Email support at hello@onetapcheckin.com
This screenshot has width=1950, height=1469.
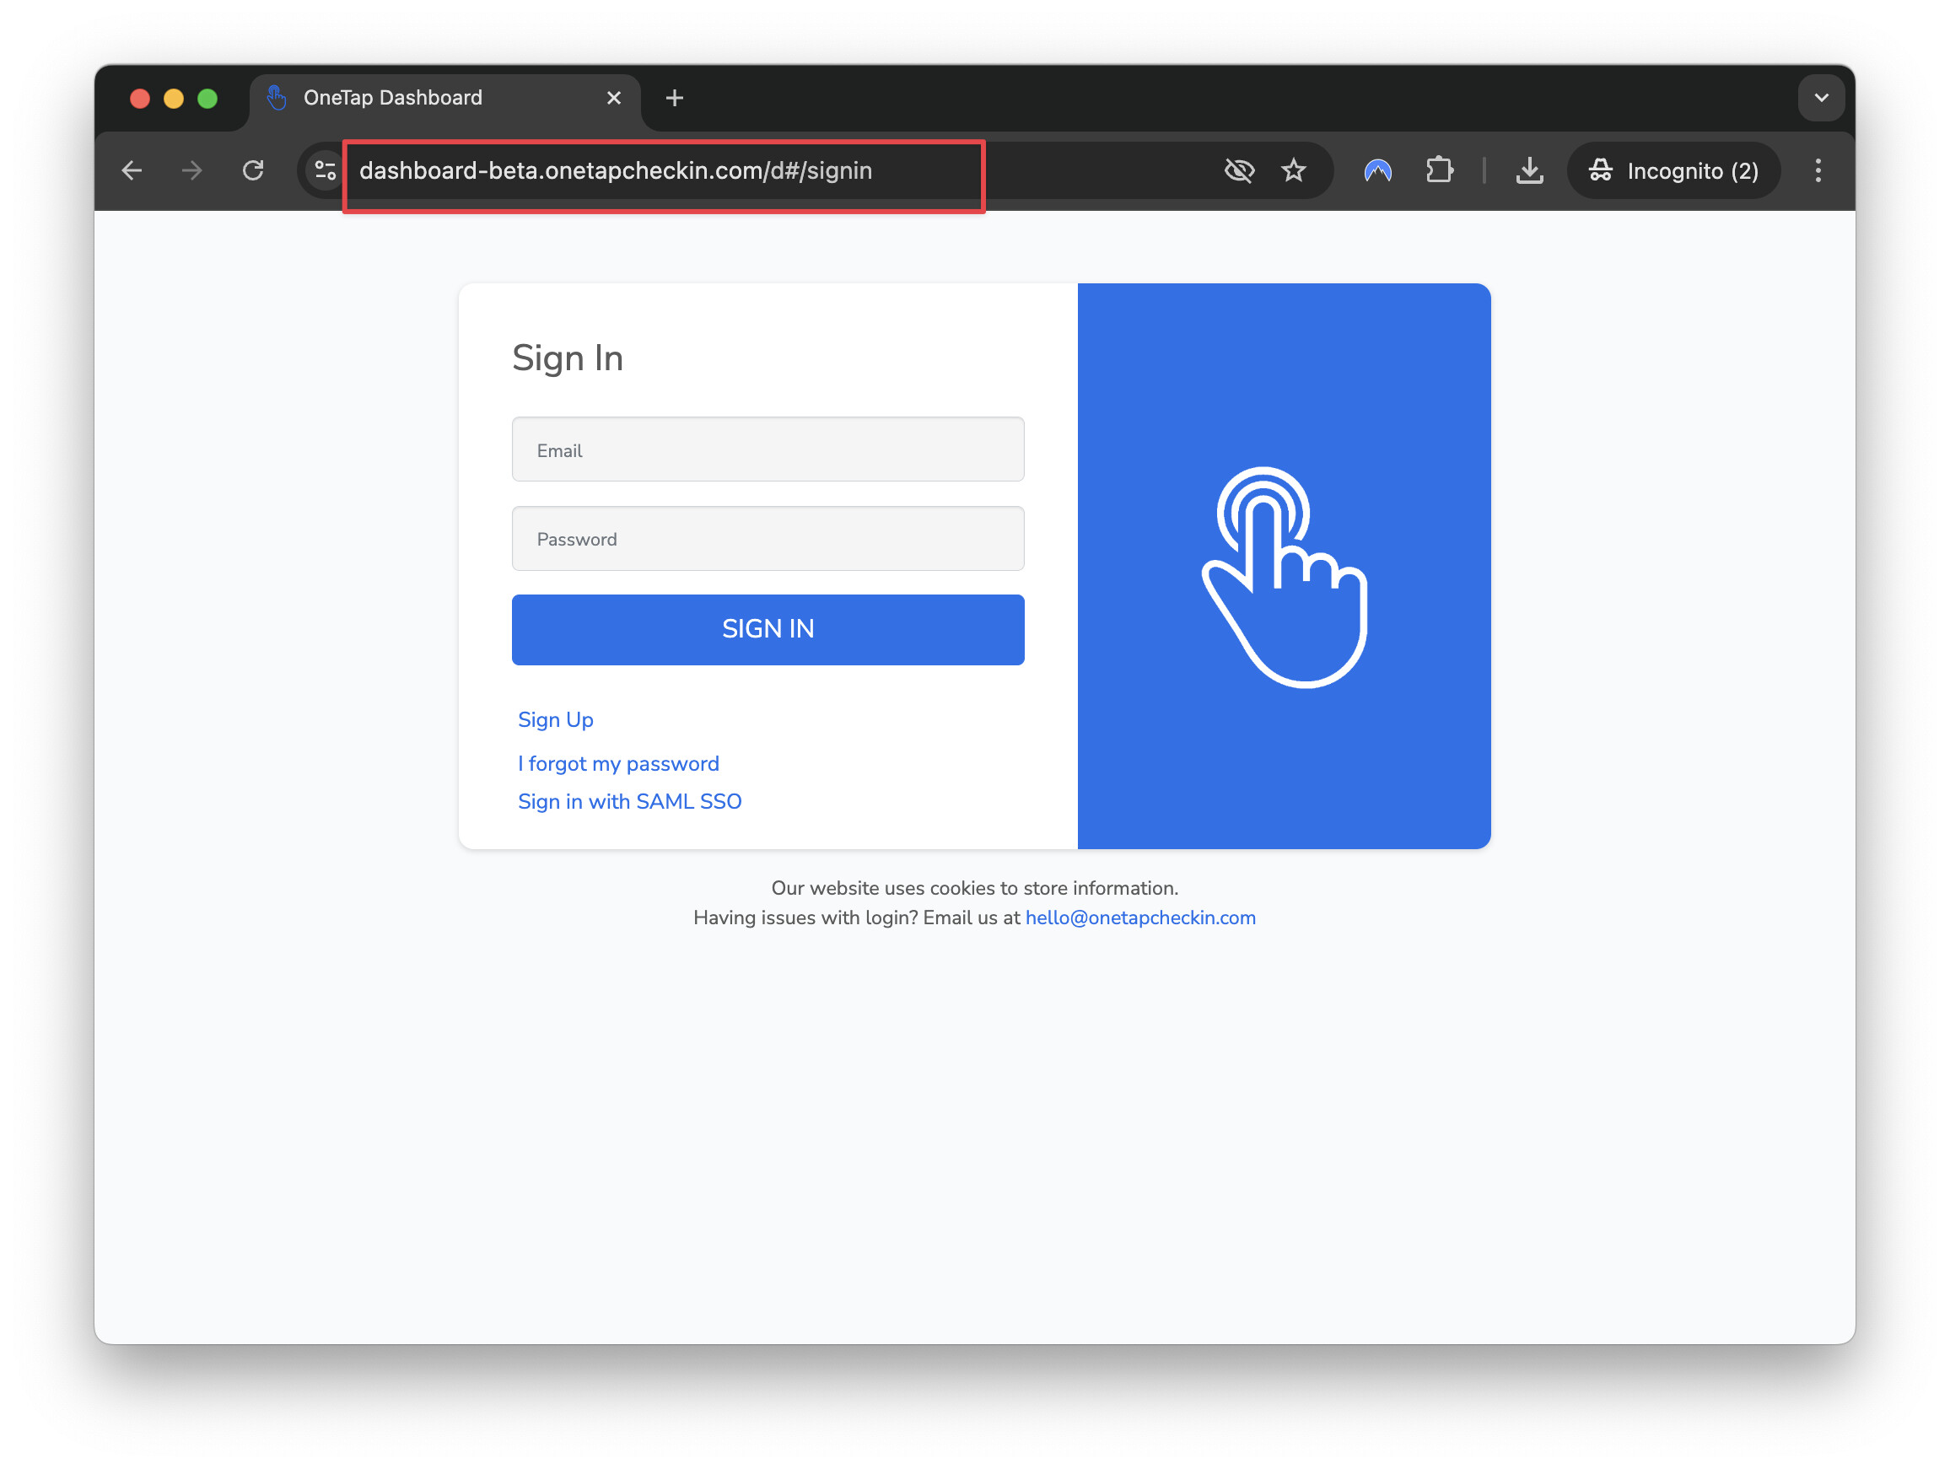pyautogui.click(x=1139, y=917)
